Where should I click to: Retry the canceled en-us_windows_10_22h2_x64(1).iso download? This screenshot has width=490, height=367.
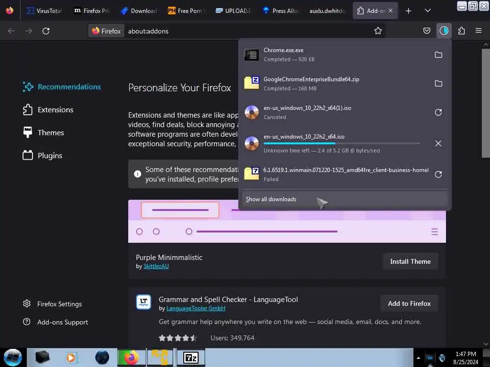tap(438, 112)
